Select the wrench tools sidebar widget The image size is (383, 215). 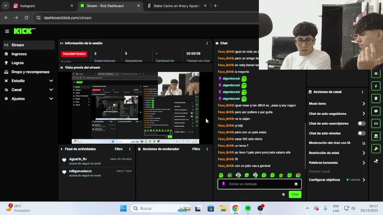point(376,149)
